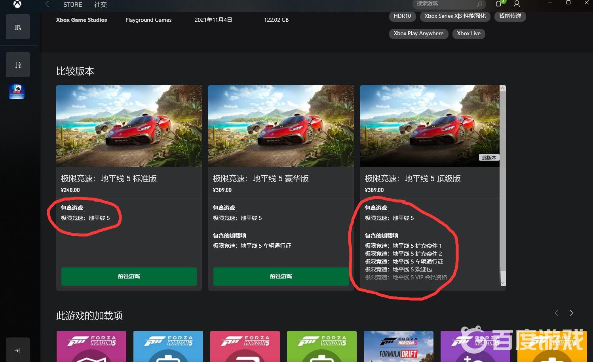Open the green Forza Horizon 5 add-on tile
The height and width of the screenshot is (362, 593).
point(322,346)
